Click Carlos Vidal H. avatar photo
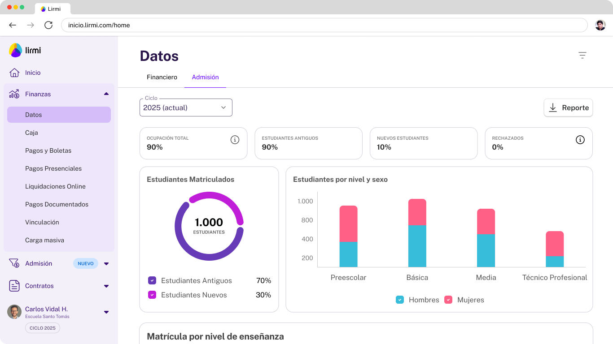 tap(14, 312)
